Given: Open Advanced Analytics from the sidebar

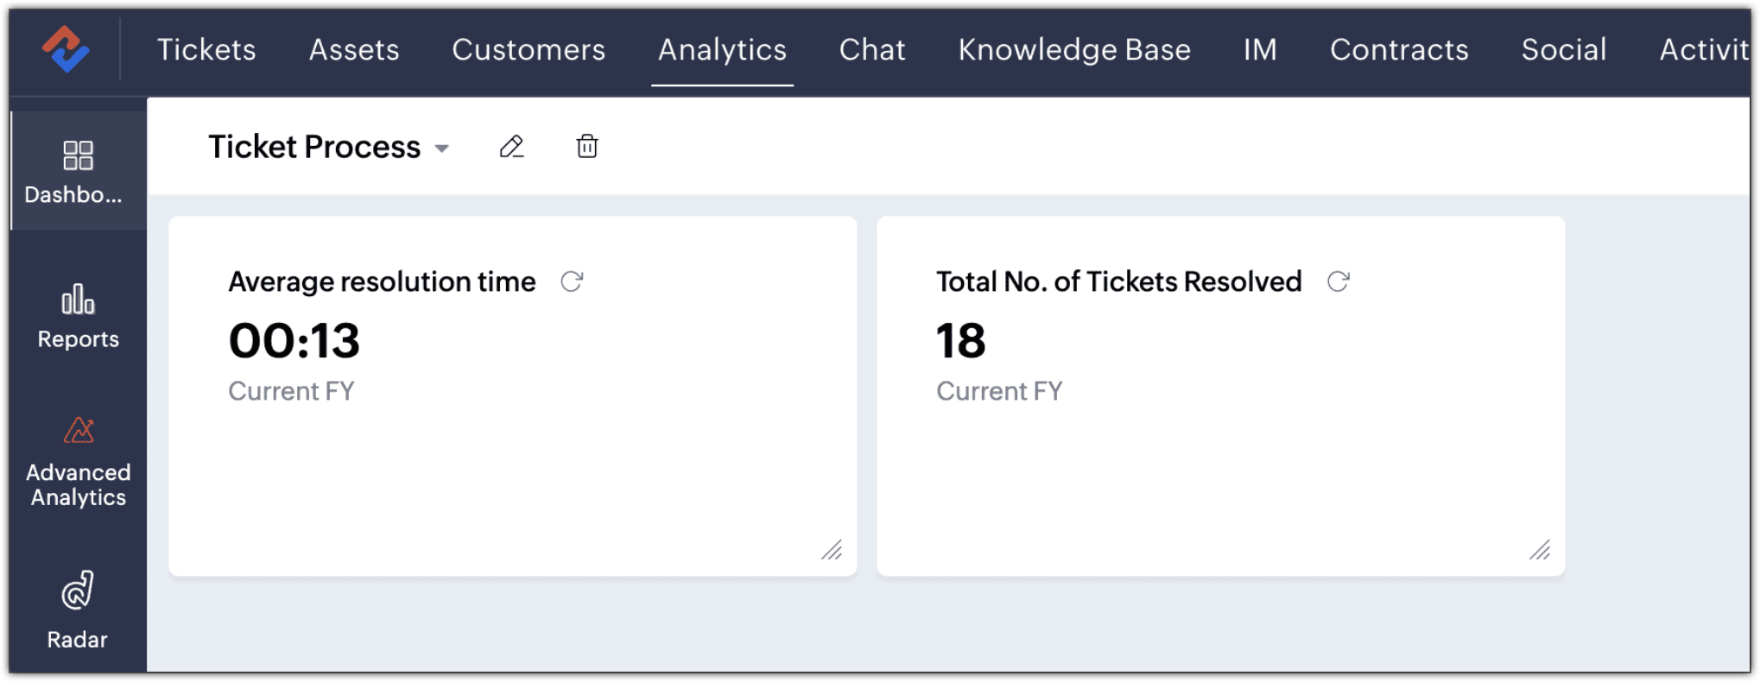Looking at the screenshot, I should [x=78, y=462].
